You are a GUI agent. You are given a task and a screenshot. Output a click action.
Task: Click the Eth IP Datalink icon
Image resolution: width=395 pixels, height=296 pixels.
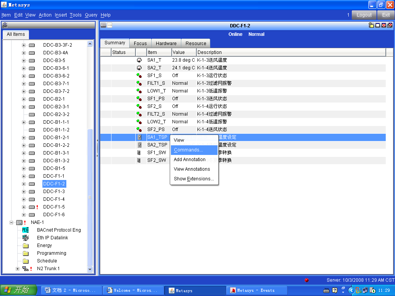pos(25,238)
